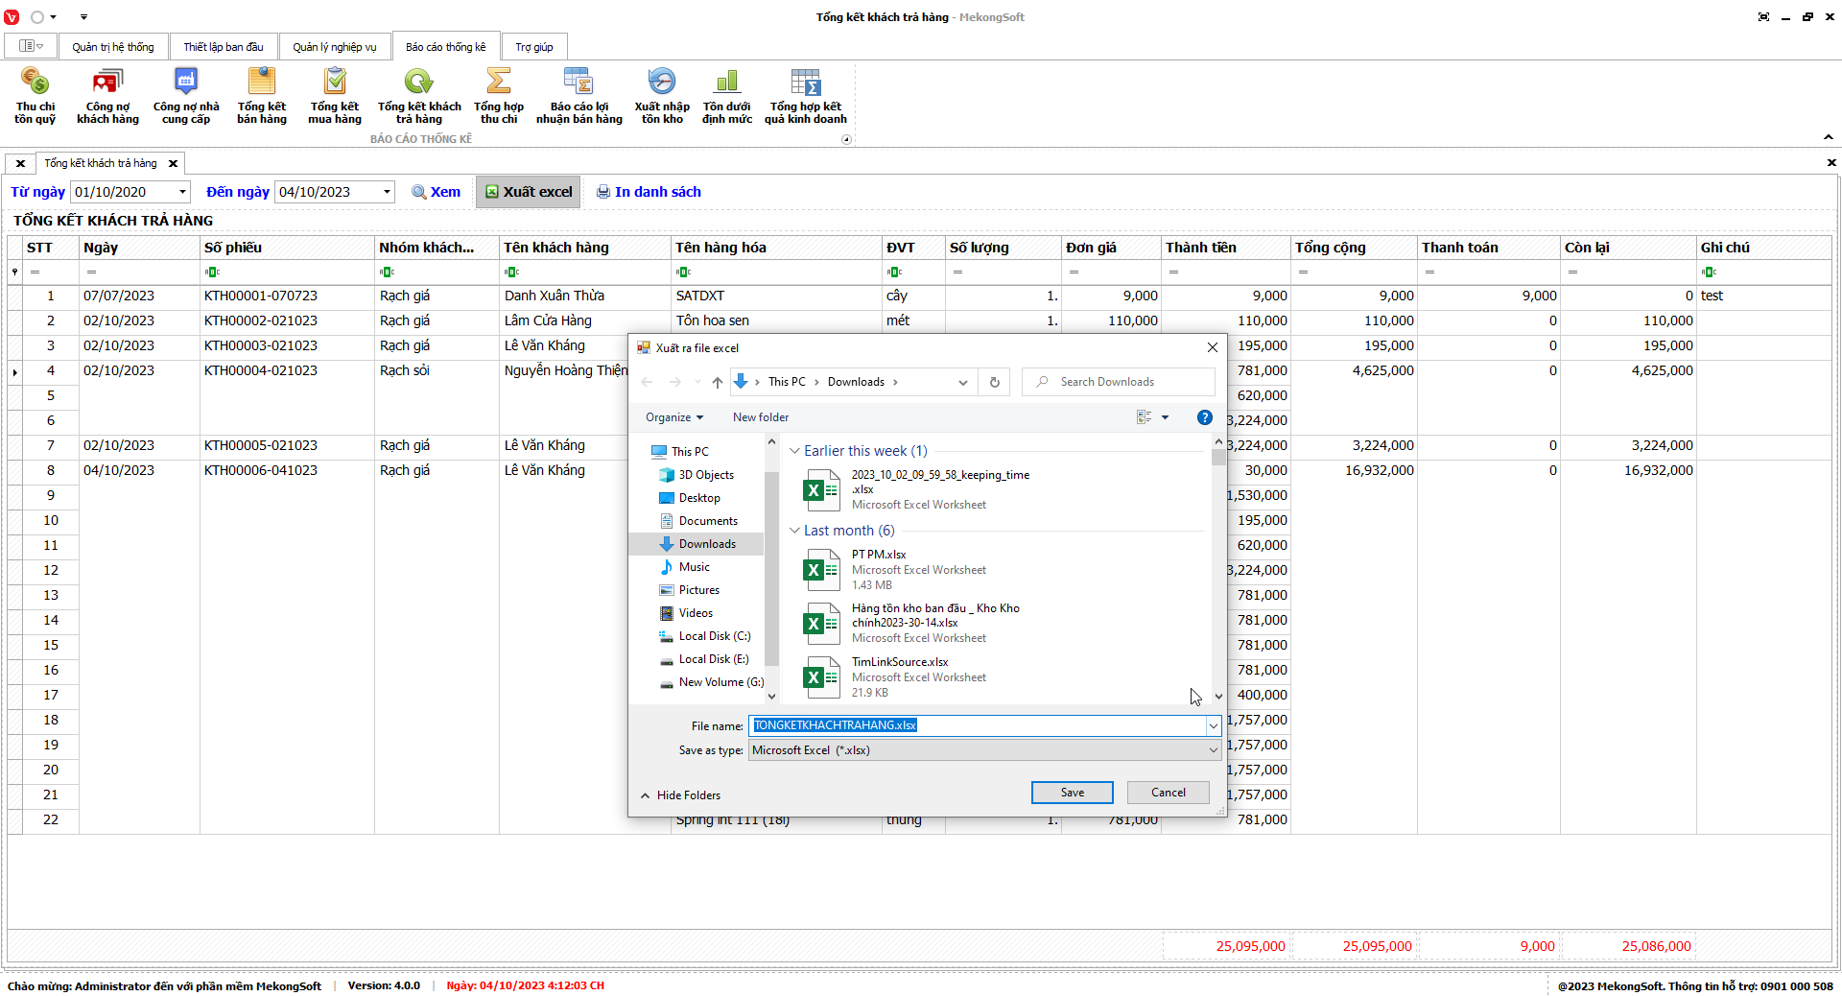Open Tổng kết bán hàng report
The image size is (1842, 996).
261,94
